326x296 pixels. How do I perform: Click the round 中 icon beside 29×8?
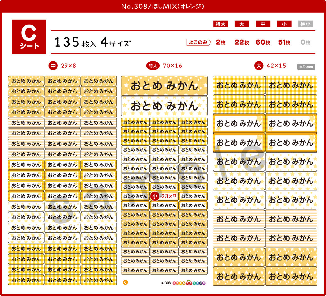click(x=53, y=66)
